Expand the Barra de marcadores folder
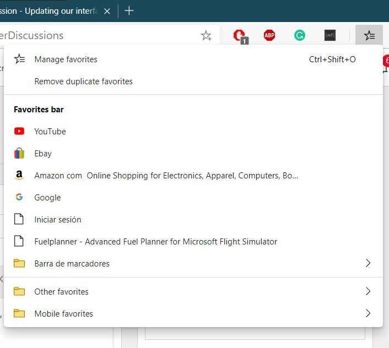This screenshot has width=389, height=348. pos(193,264)
